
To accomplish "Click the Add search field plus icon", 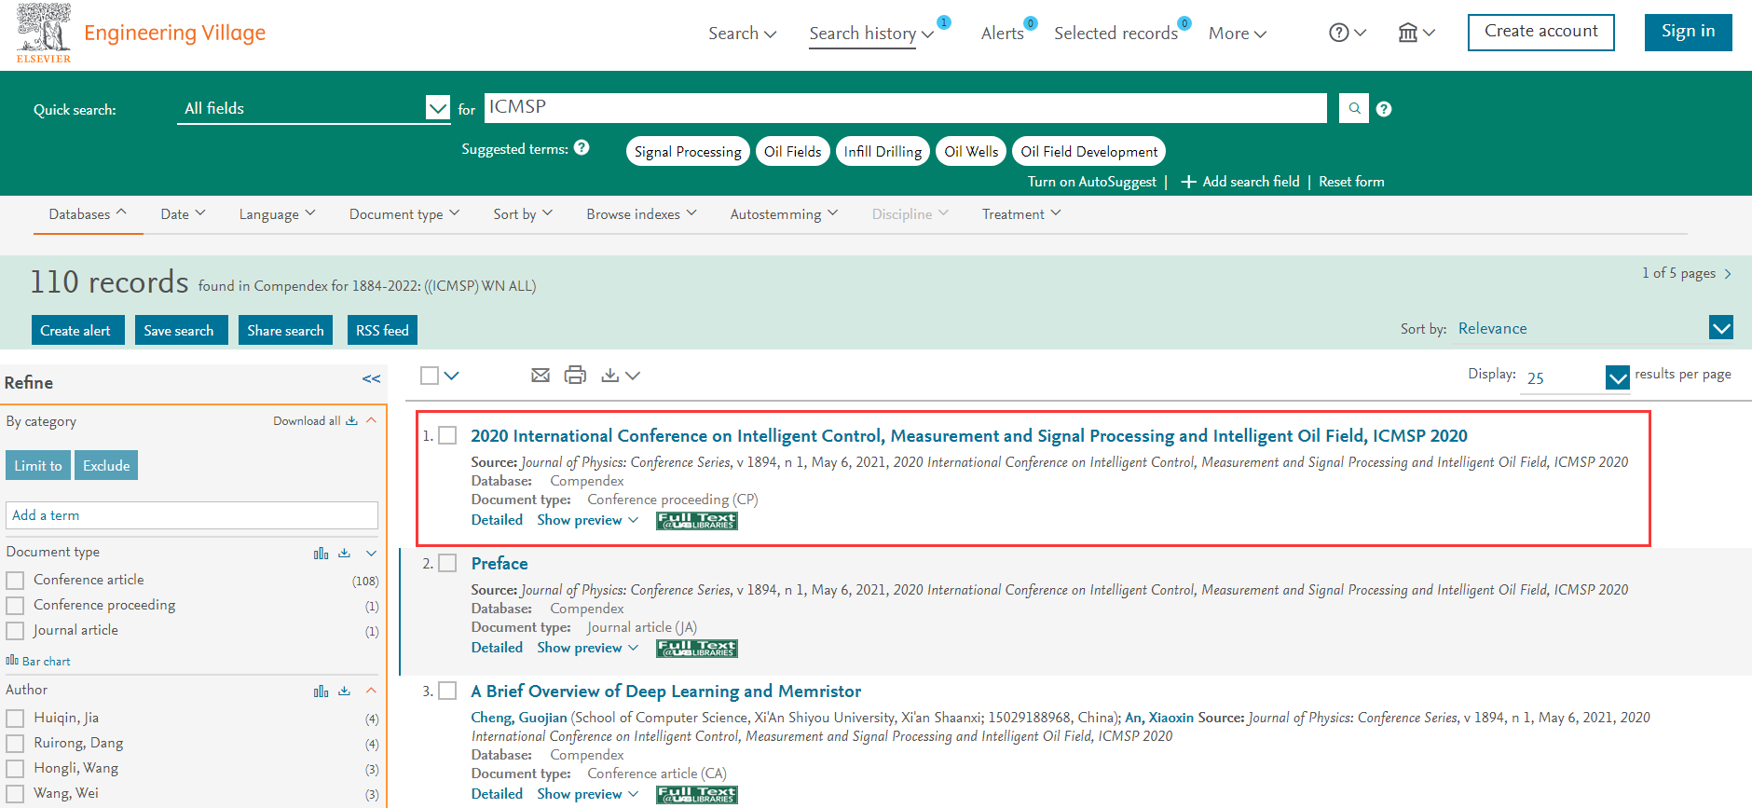I will click(1188, 182).
